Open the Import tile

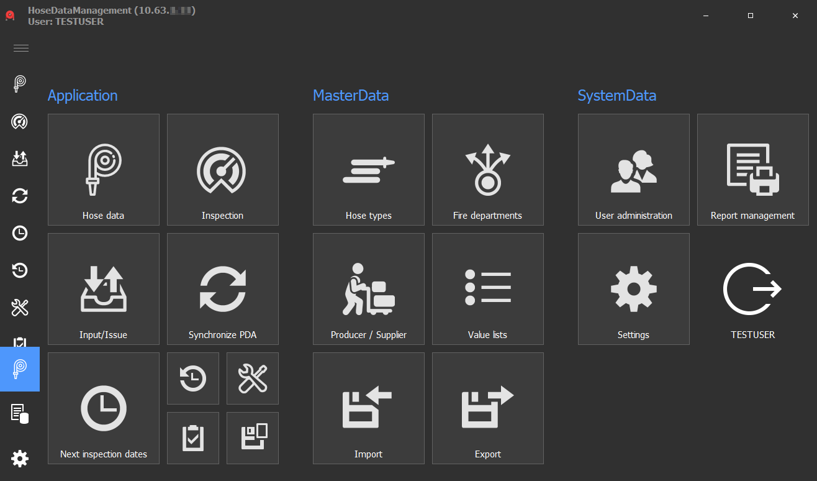click(369, 408)
